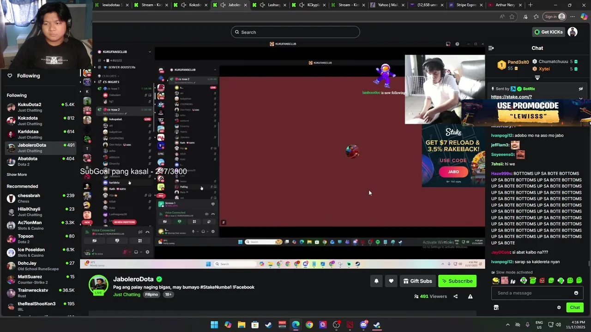The width and height of the screenshot is (591, 332).
Task: Insert the red angry emote into chat
Action: pyautogui.click(x=542, y=280)
